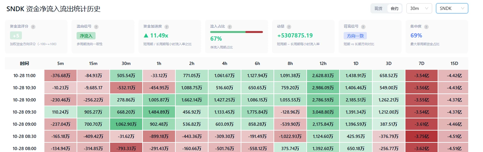Click cell 1,775.84万 in 6h column
Image resolution: width=483 pixels, height=152 pixels.
pos(257,112)
